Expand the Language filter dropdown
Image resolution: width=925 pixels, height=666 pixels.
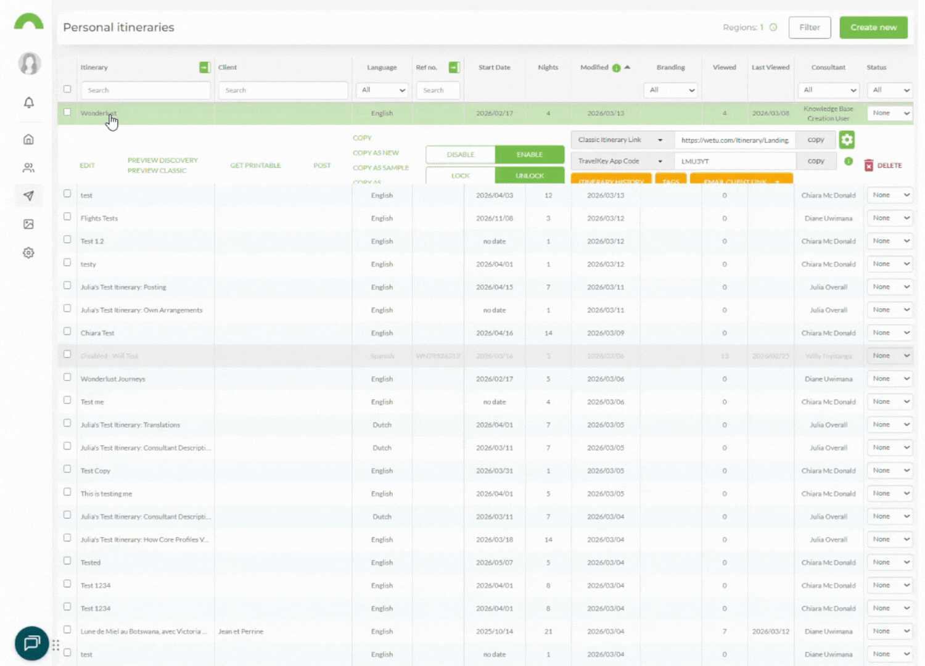click(382, 90)
